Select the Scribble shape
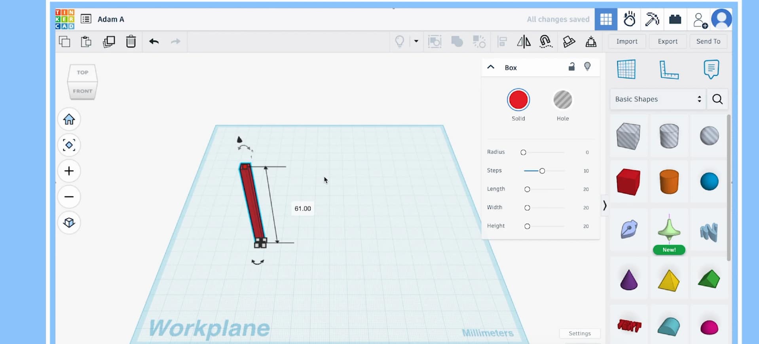This screenshot has height=344, width=759. click(629, 229)
